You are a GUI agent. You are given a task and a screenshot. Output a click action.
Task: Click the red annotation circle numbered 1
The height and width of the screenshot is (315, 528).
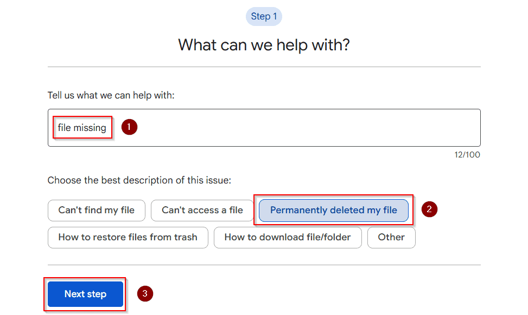coord(129,127)
